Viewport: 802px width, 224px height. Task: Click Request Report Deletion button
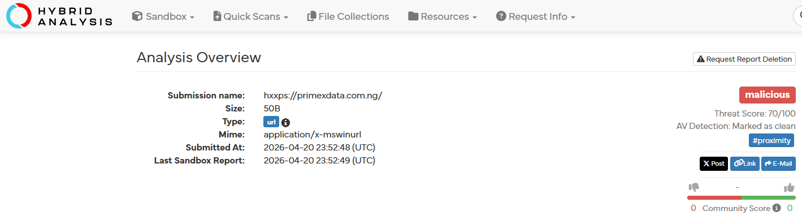(744, 59)
